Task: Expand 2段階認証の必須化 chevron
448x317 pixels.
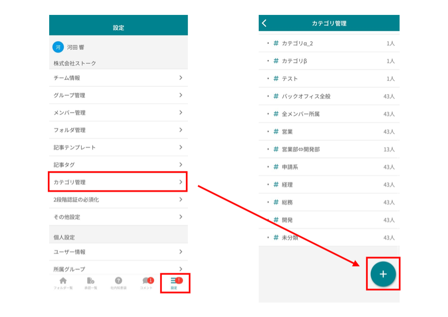Action: click(x=181, y=199)
